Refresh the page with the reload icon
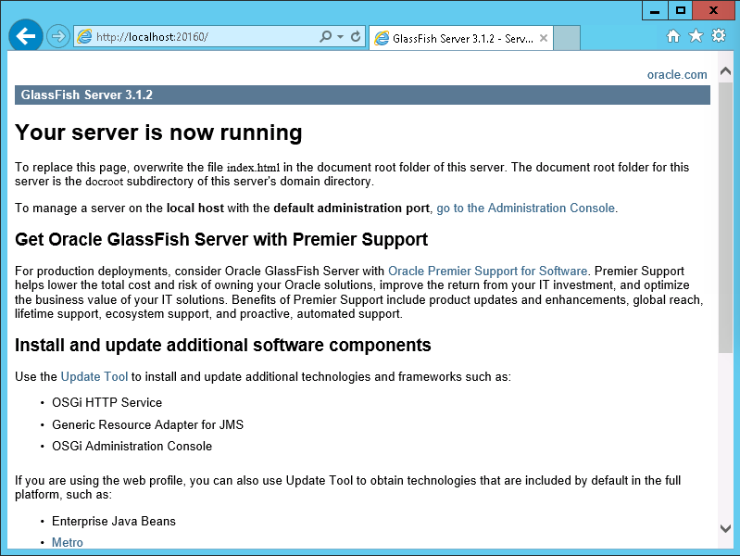740x556 pixels. (x=356, y=37)
